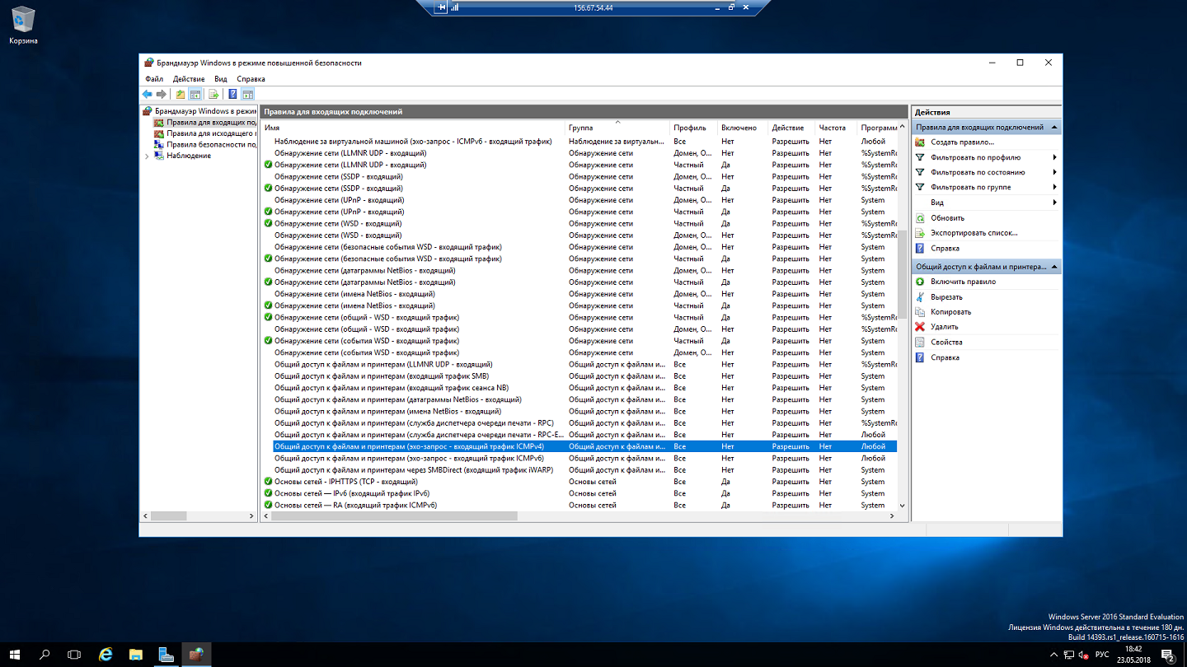Click Создать правило... action

962,142
